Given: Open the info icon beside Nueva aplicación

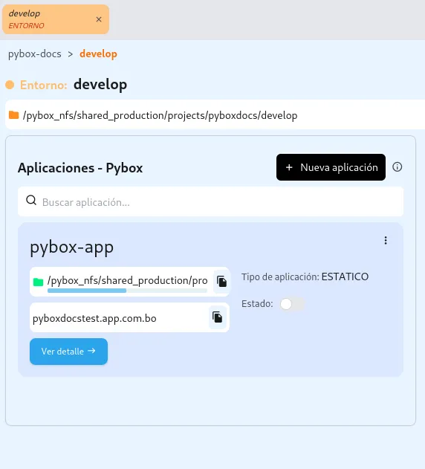Looking at the screenshot, I should (x=398, y=167).
